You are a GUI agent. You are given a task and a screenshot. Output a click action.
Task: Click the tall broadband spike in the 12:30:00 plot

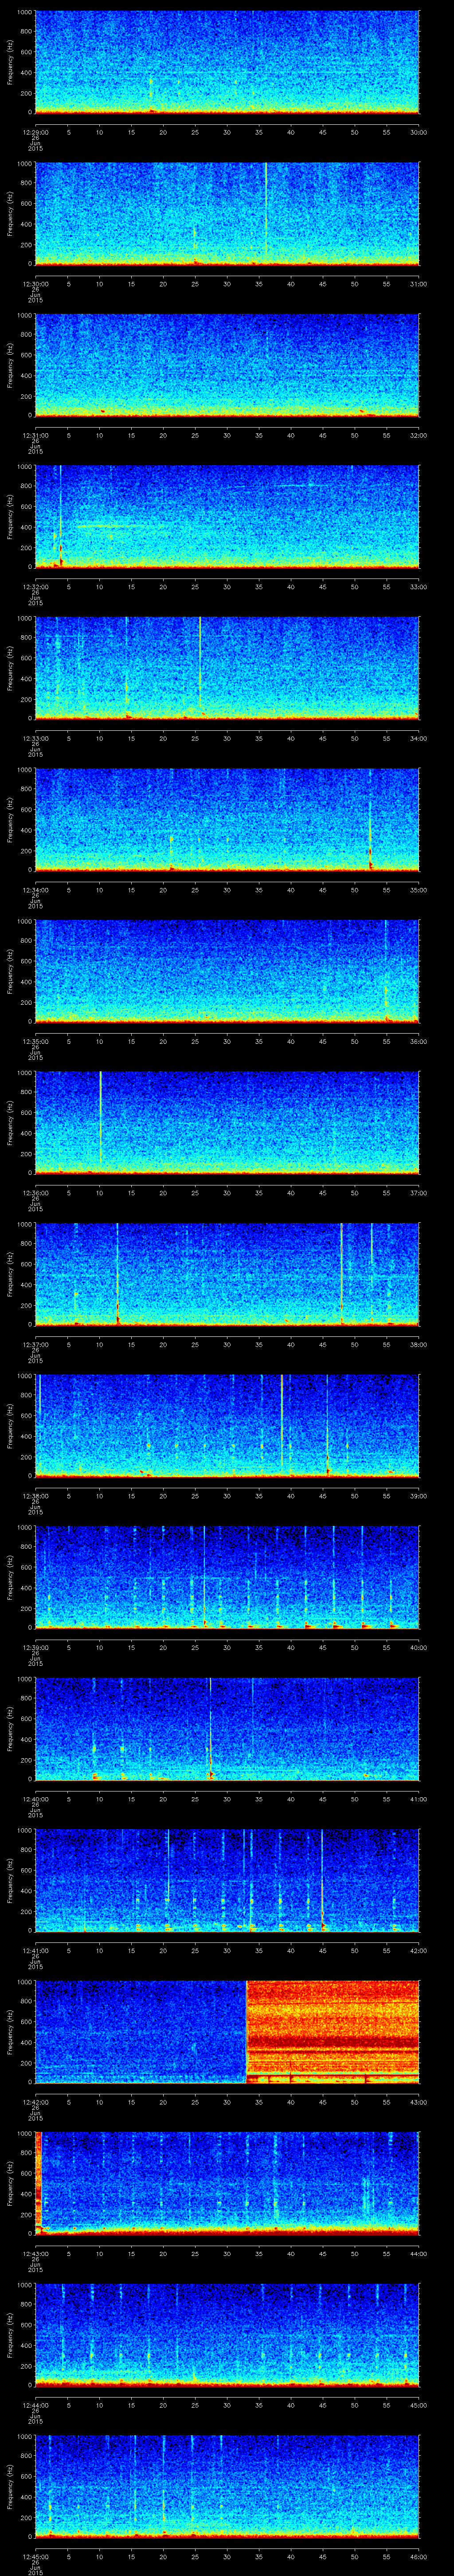click(x=266, y=210)
